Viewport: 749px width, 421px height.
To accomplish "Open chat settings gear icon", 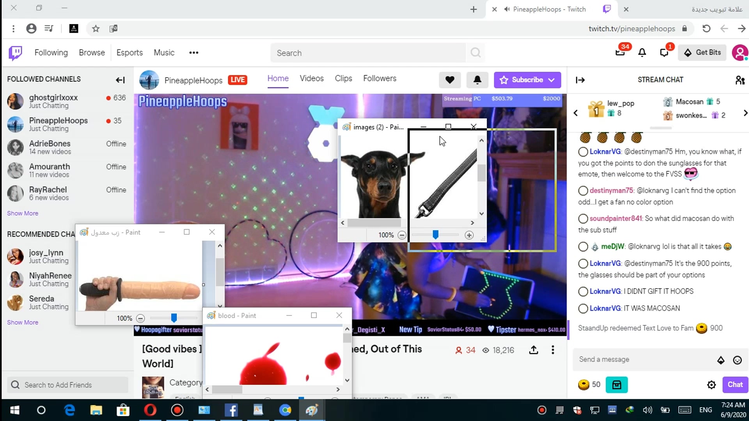I will [711, 385].
